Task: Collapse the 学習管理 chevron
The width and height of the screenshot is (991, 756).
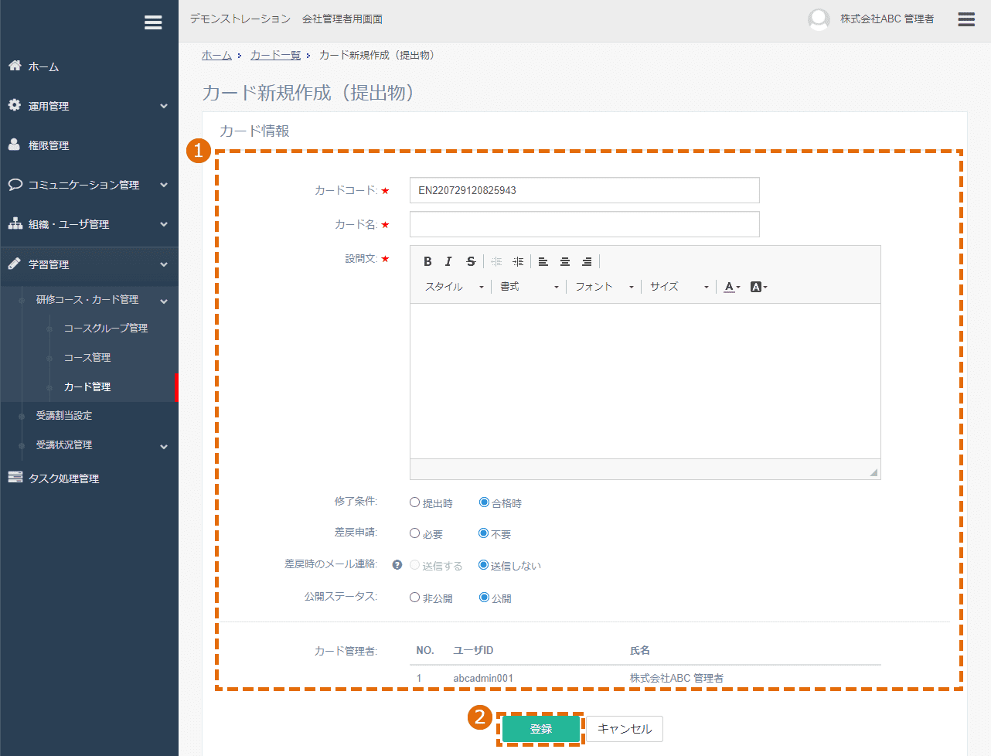Action: [164, 264]
